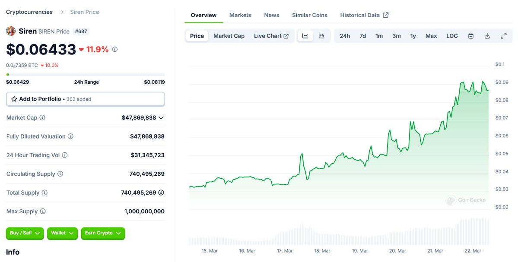518x262 pixels.
Task: Click the $31,345,723 trading volume value
Action: click(147, 155)
